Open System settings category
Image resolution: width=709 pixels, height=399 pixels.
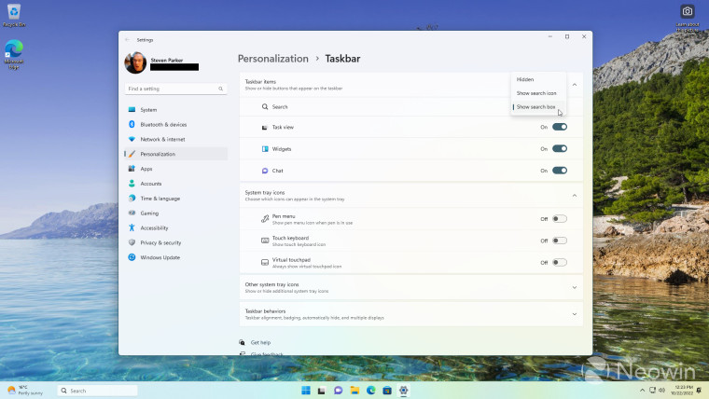175,110
